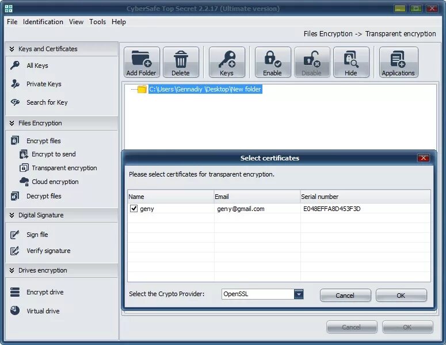This screenshot has height=345, width=446.
Task: Open the Keys toolbar button
Action: (x=227, y=62)
